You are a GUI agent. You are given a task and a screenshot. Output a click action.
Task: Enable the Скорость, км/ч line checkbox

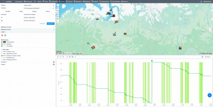click(2, 52)
